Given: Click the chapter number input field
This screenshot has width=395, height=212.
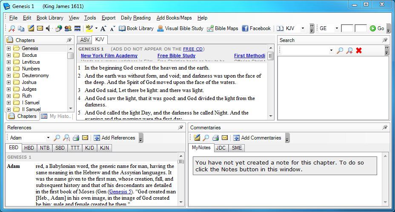Looking at the screenshot, I should click(347, 28).
